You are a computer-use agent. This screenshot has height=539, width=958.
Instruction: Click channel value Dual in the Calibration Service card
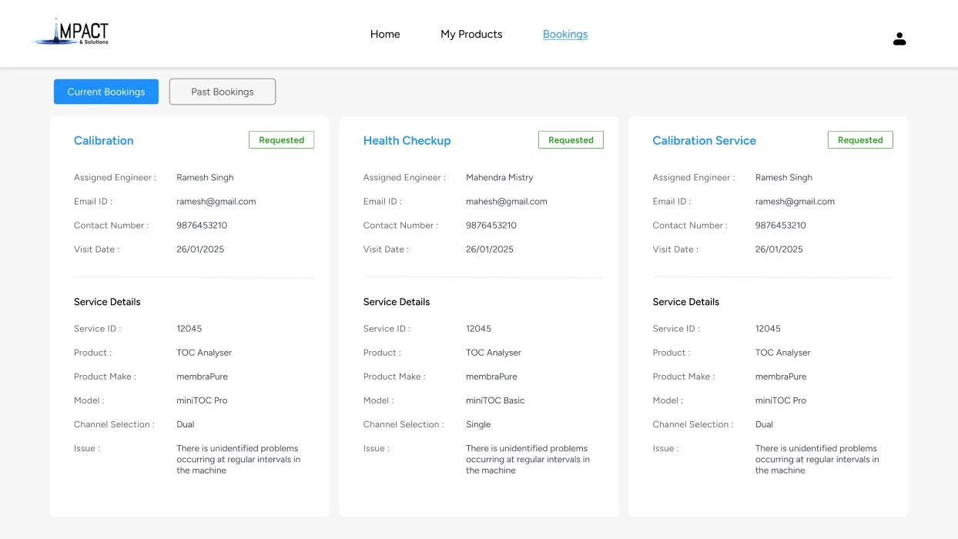click(764, 424)
